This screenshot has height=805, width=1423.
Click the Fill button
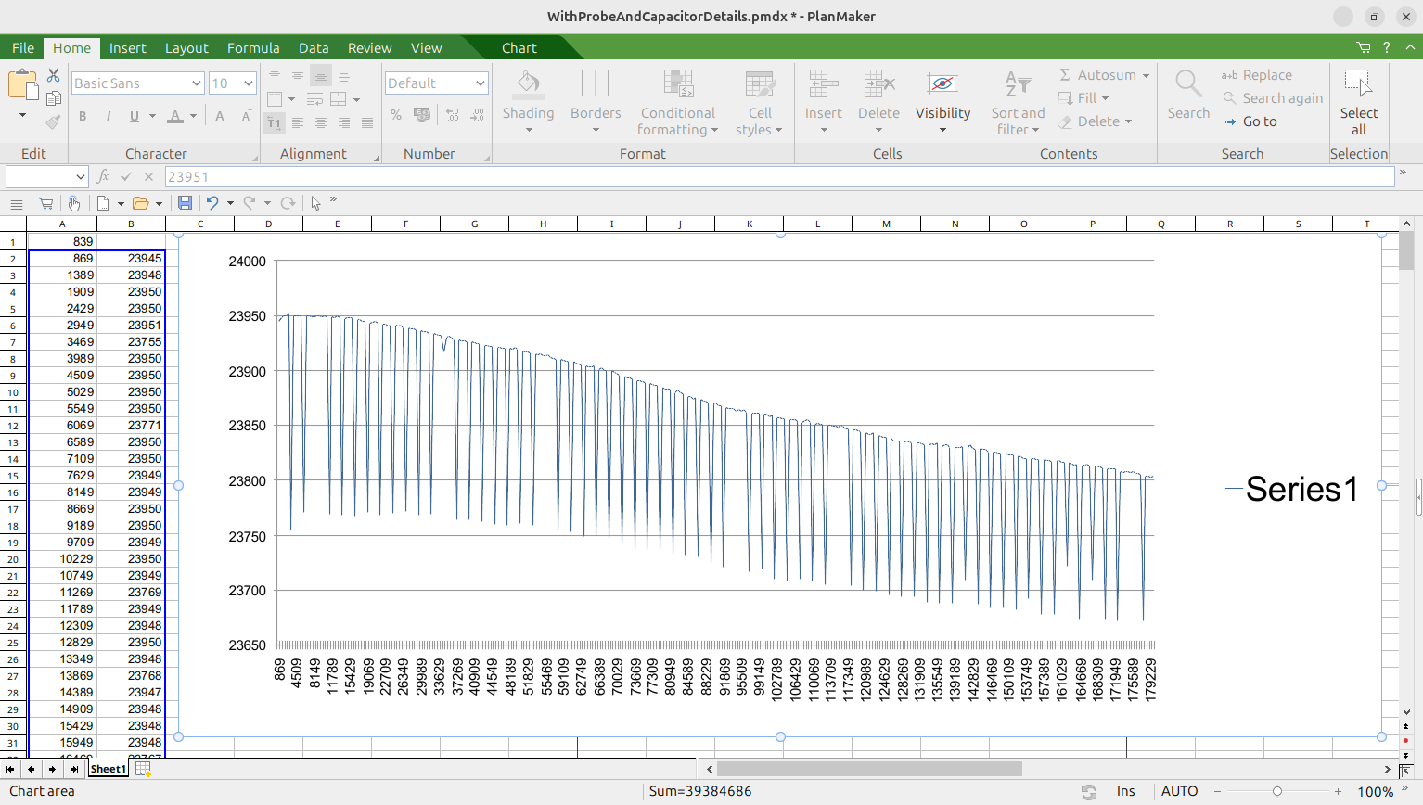tap(1083, 98)
